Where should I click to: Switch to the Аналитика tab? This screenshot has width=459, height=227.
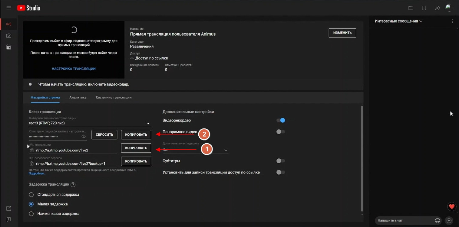pyautogui.click(x=78, y=97)
